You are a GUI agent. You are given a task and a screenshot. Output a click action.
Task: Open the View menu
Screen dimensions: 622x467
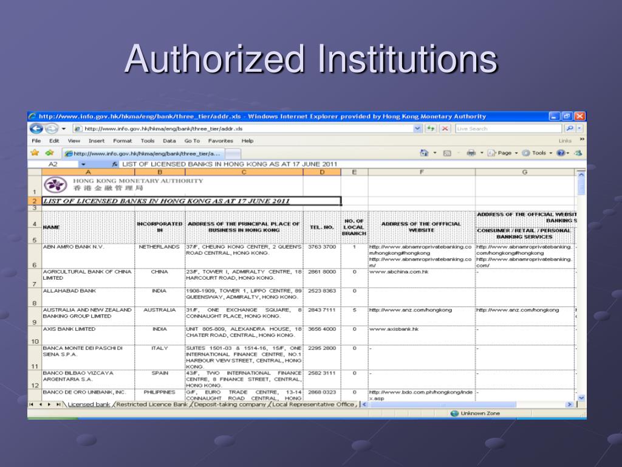[73, 140]
